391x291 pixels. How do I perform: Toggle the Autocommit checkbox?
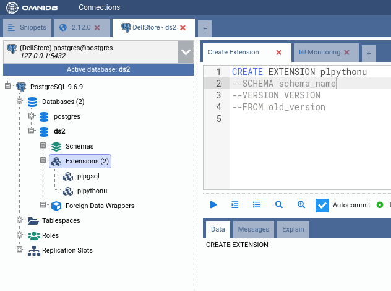322,205
